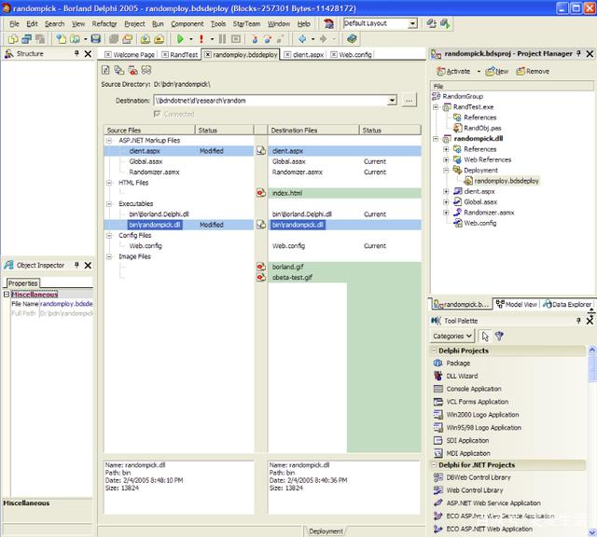This screenshot has height=537, width=597.
Task: Open the StarTeam menu
Action: tap(246, 23)
